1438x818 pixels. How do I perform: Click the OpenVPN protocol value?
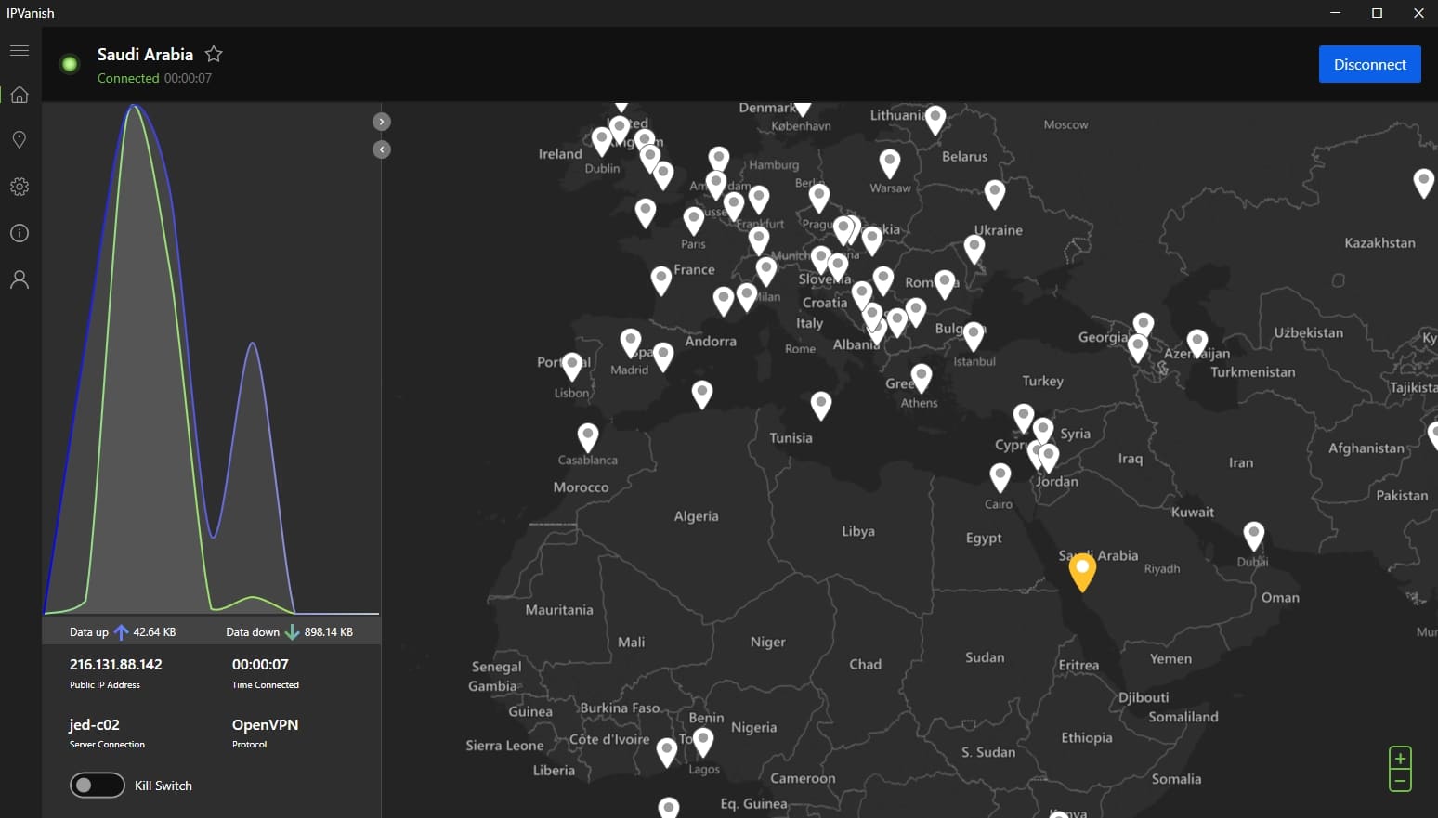point(265,725)
